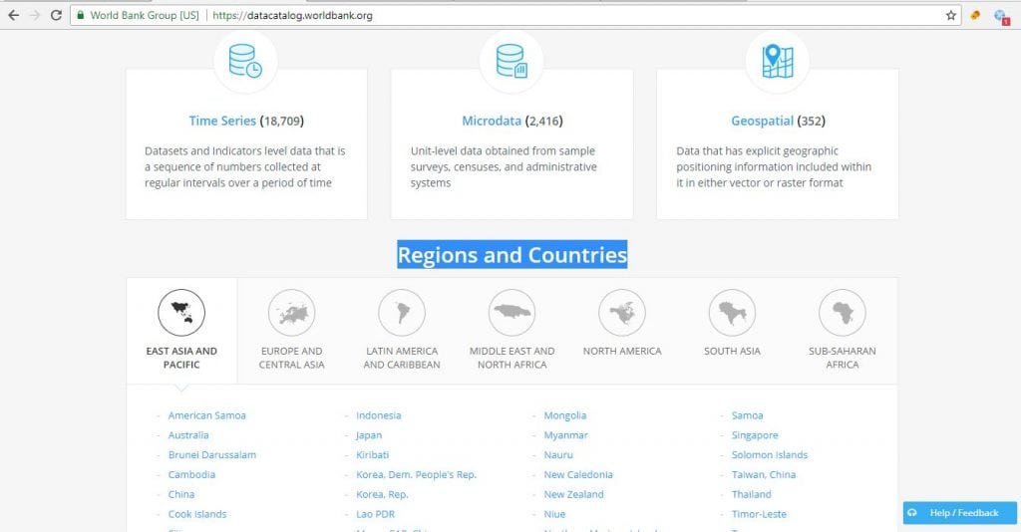Select Europe and Central Asia map icon

[x=292, y=313]
